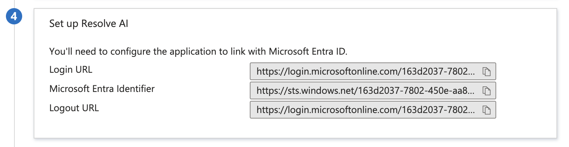Copy the Microsoft Entra Identifier value
Viewport: 569px width, 147px height.
486,90
